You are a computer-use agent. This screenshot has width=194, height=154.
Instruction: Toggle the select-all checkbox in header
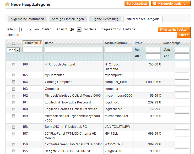(x=13, y=43)
